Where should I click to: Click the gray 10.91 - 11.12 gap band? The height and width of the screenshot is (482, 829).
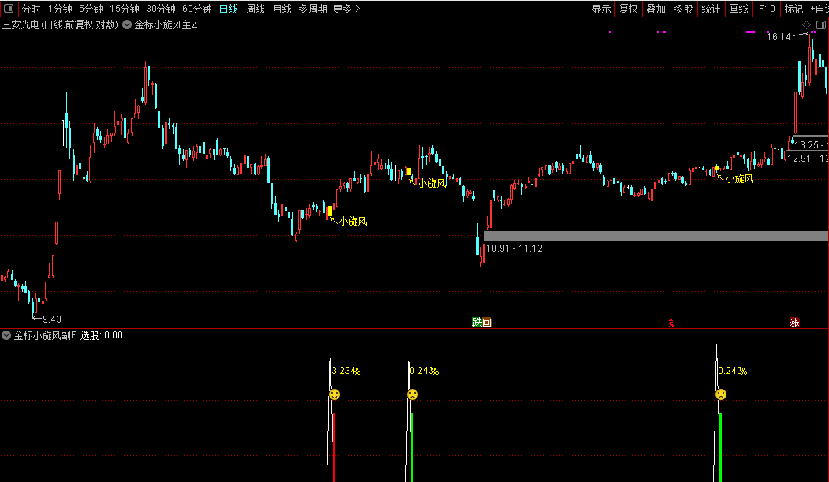click(x=656, y=236)
